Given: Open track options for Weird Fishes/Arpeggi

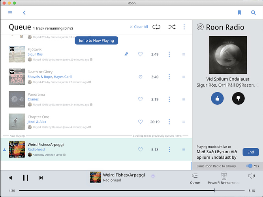Looking at the screenshot, I should pos(169,149).
